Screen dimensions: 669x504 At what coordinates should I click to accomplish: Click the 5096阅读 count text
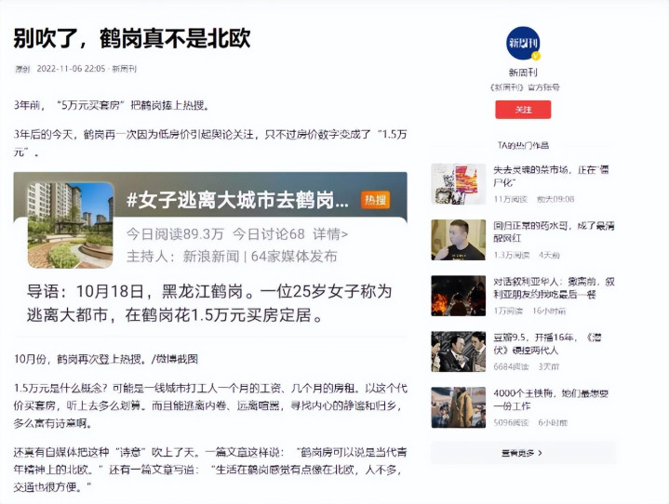coord(511,422)
